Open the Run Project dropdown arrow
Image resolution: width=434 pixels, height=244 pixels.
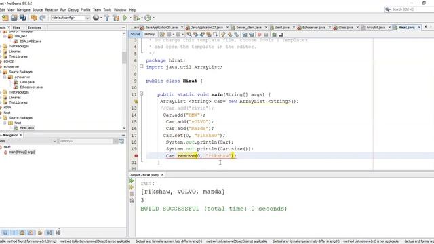coord(130,18)
